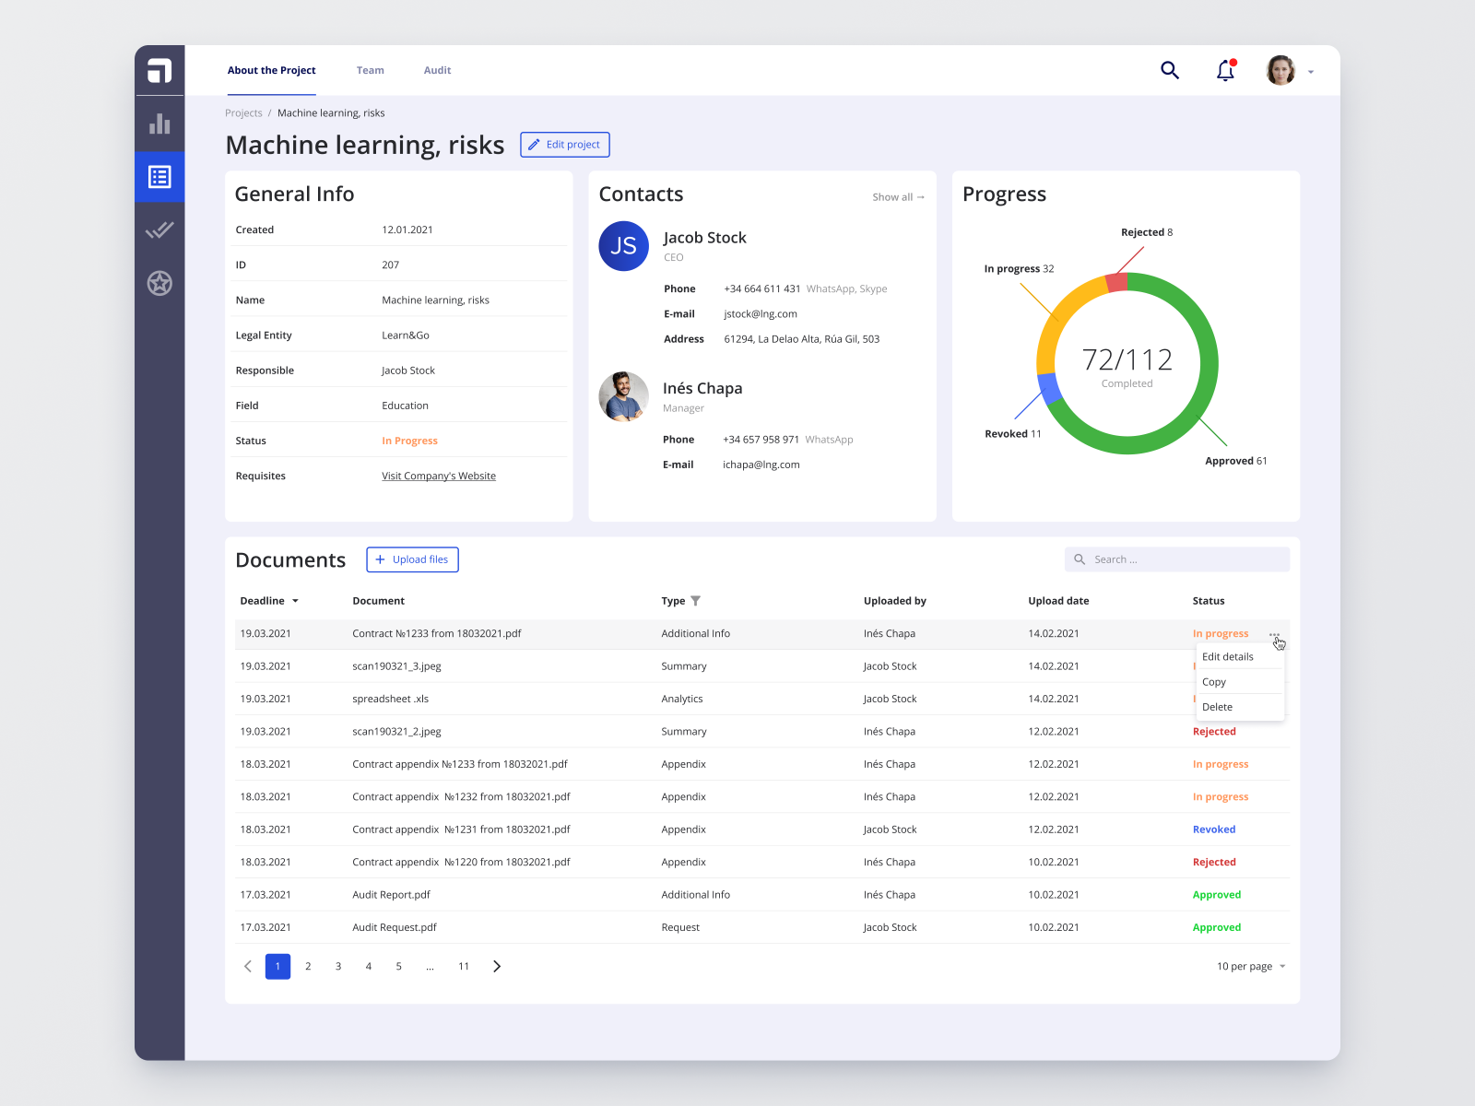Go to page 2 in pagination
This screenshot has width=1475, height=1106.
tap(308, 966)
